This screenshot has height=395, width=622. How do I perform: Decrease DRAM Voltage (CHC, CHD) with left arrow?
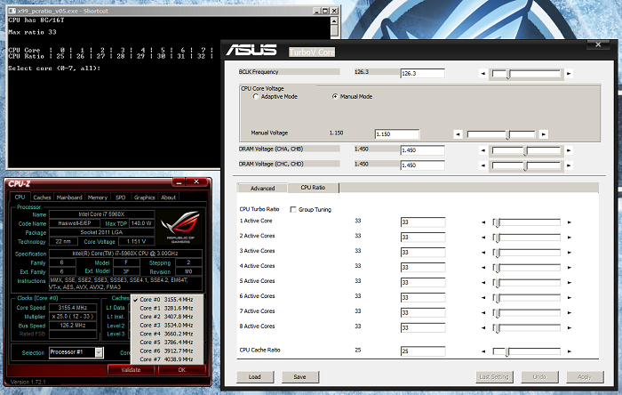pos(483,165)
